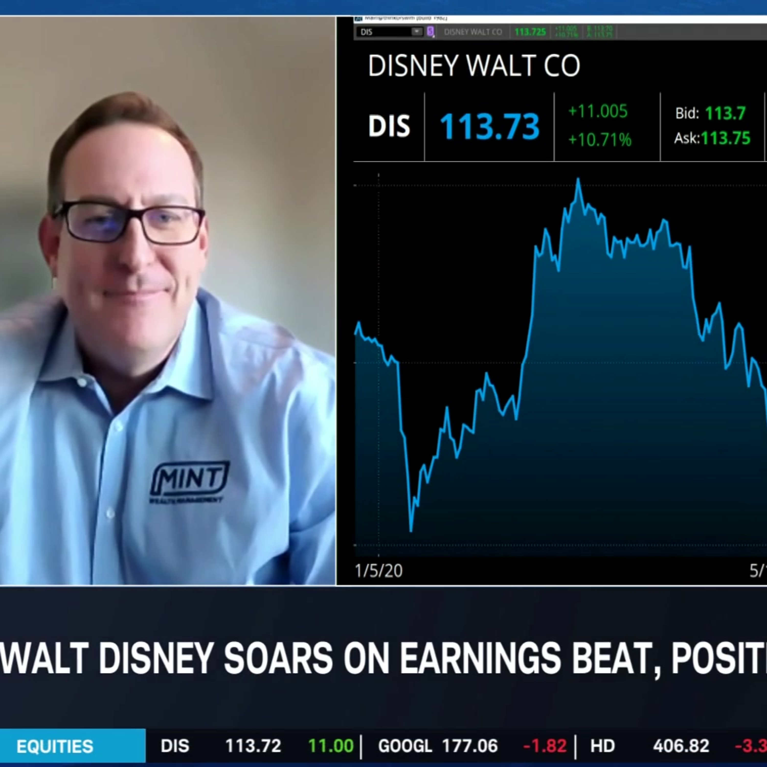Click 11.00 green change in ticker
The width and height of the screenshot is (767, 767).
[x=331, y=746]
